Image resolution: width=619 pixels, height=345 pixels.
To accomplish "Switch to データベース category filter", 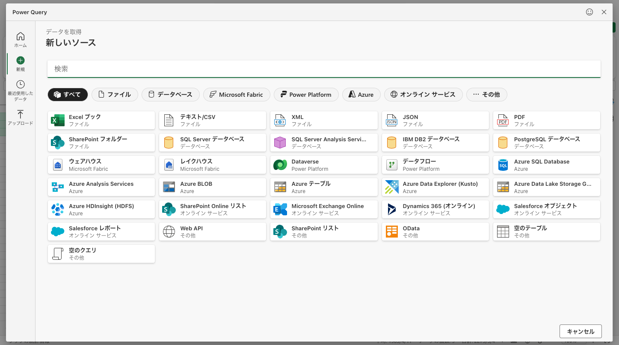I will [x=171, y=95].
